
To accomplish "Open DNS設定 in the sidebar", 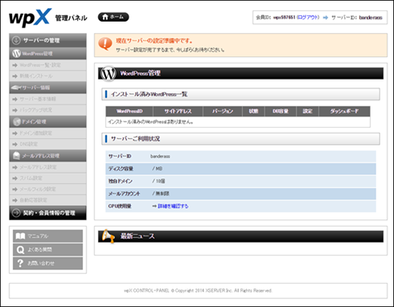I will coord(47,144).
